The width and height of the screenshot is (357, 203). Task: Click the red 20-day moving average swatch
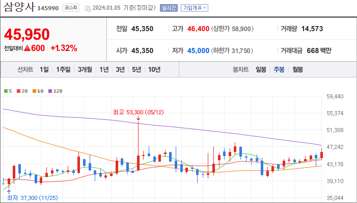coord(18,91)
